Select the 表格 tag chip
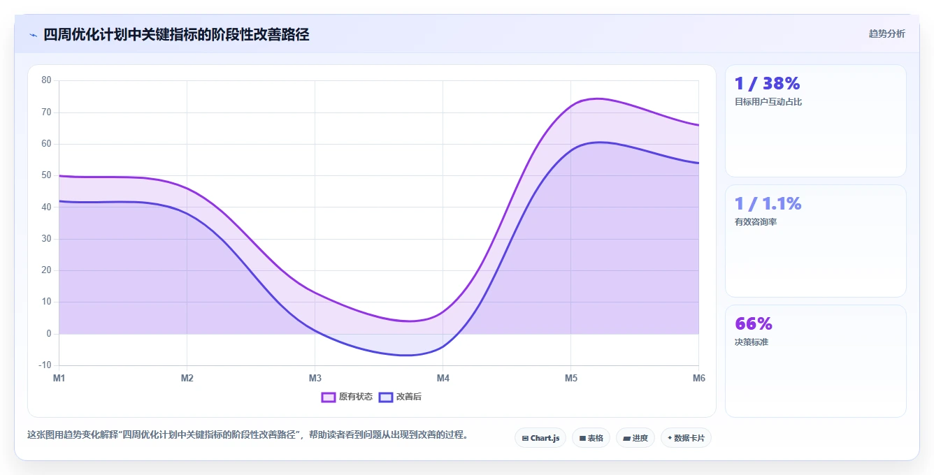This screenshot has height=475, width=934. tap(591, 438)
